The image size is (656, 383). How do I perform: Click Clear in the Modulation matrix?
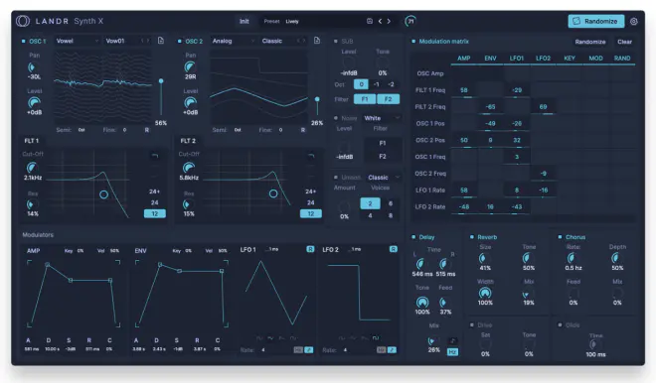pyautogui.click(x=624, y=42)
